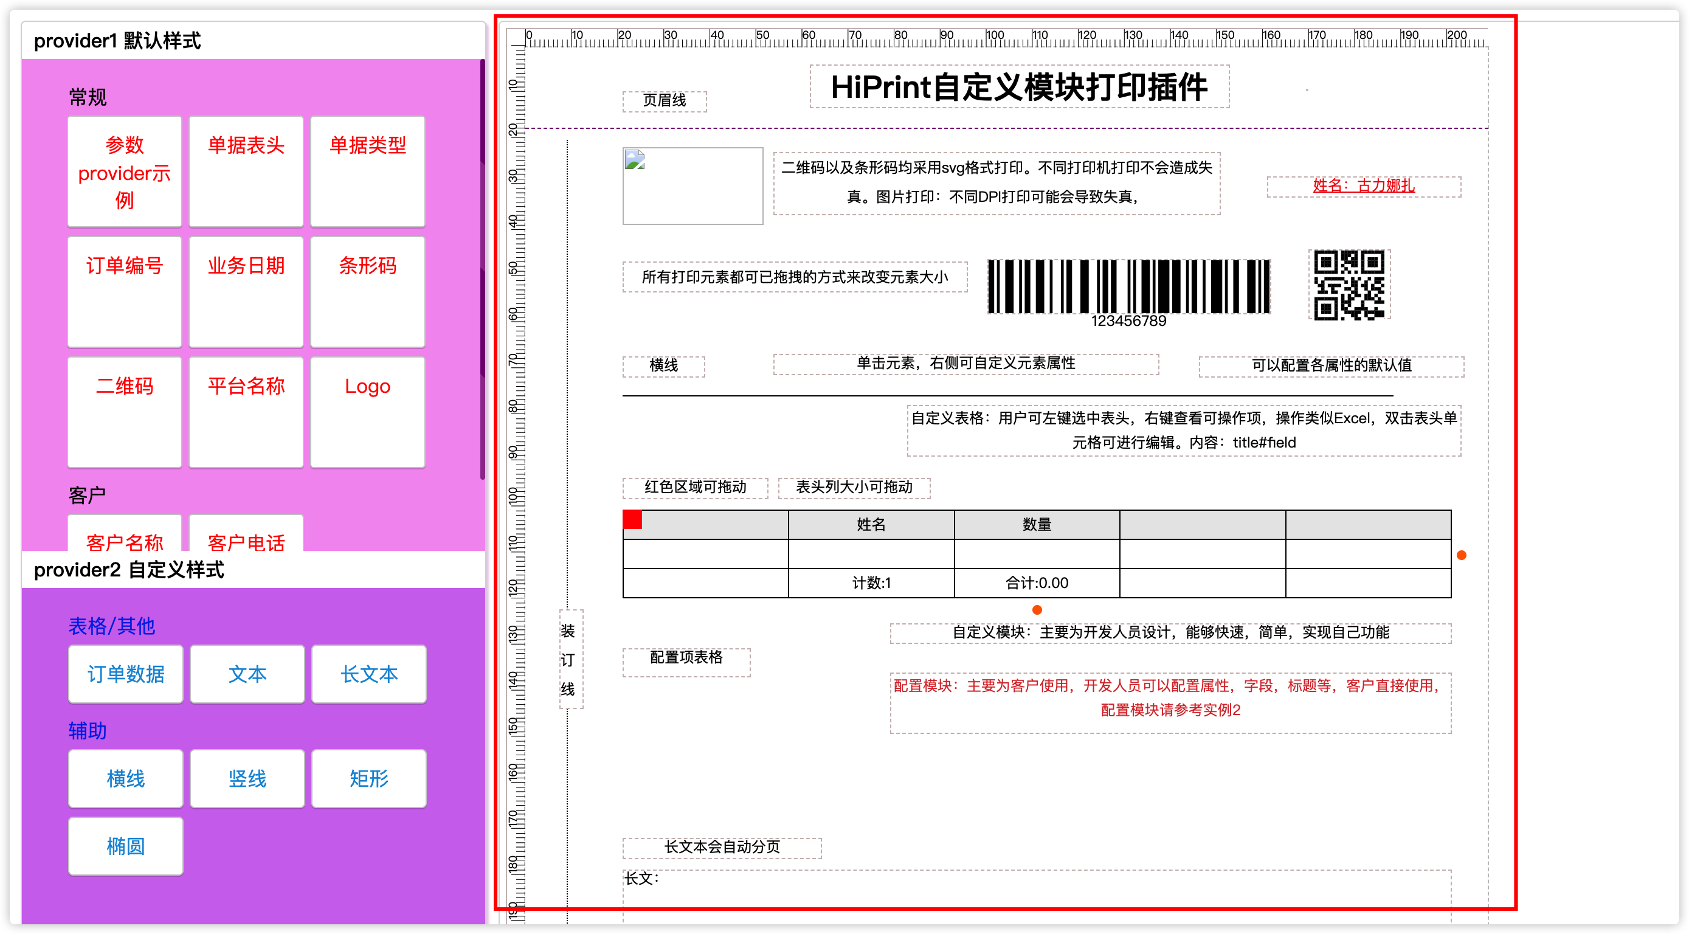The height and width of the screenshot is (934, 1689).
Task: Select the red 配置模块 description text block
Action: (1170, 702)
